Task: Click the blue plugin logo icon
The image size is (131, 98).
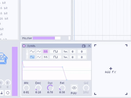Action: pos(4,59)
